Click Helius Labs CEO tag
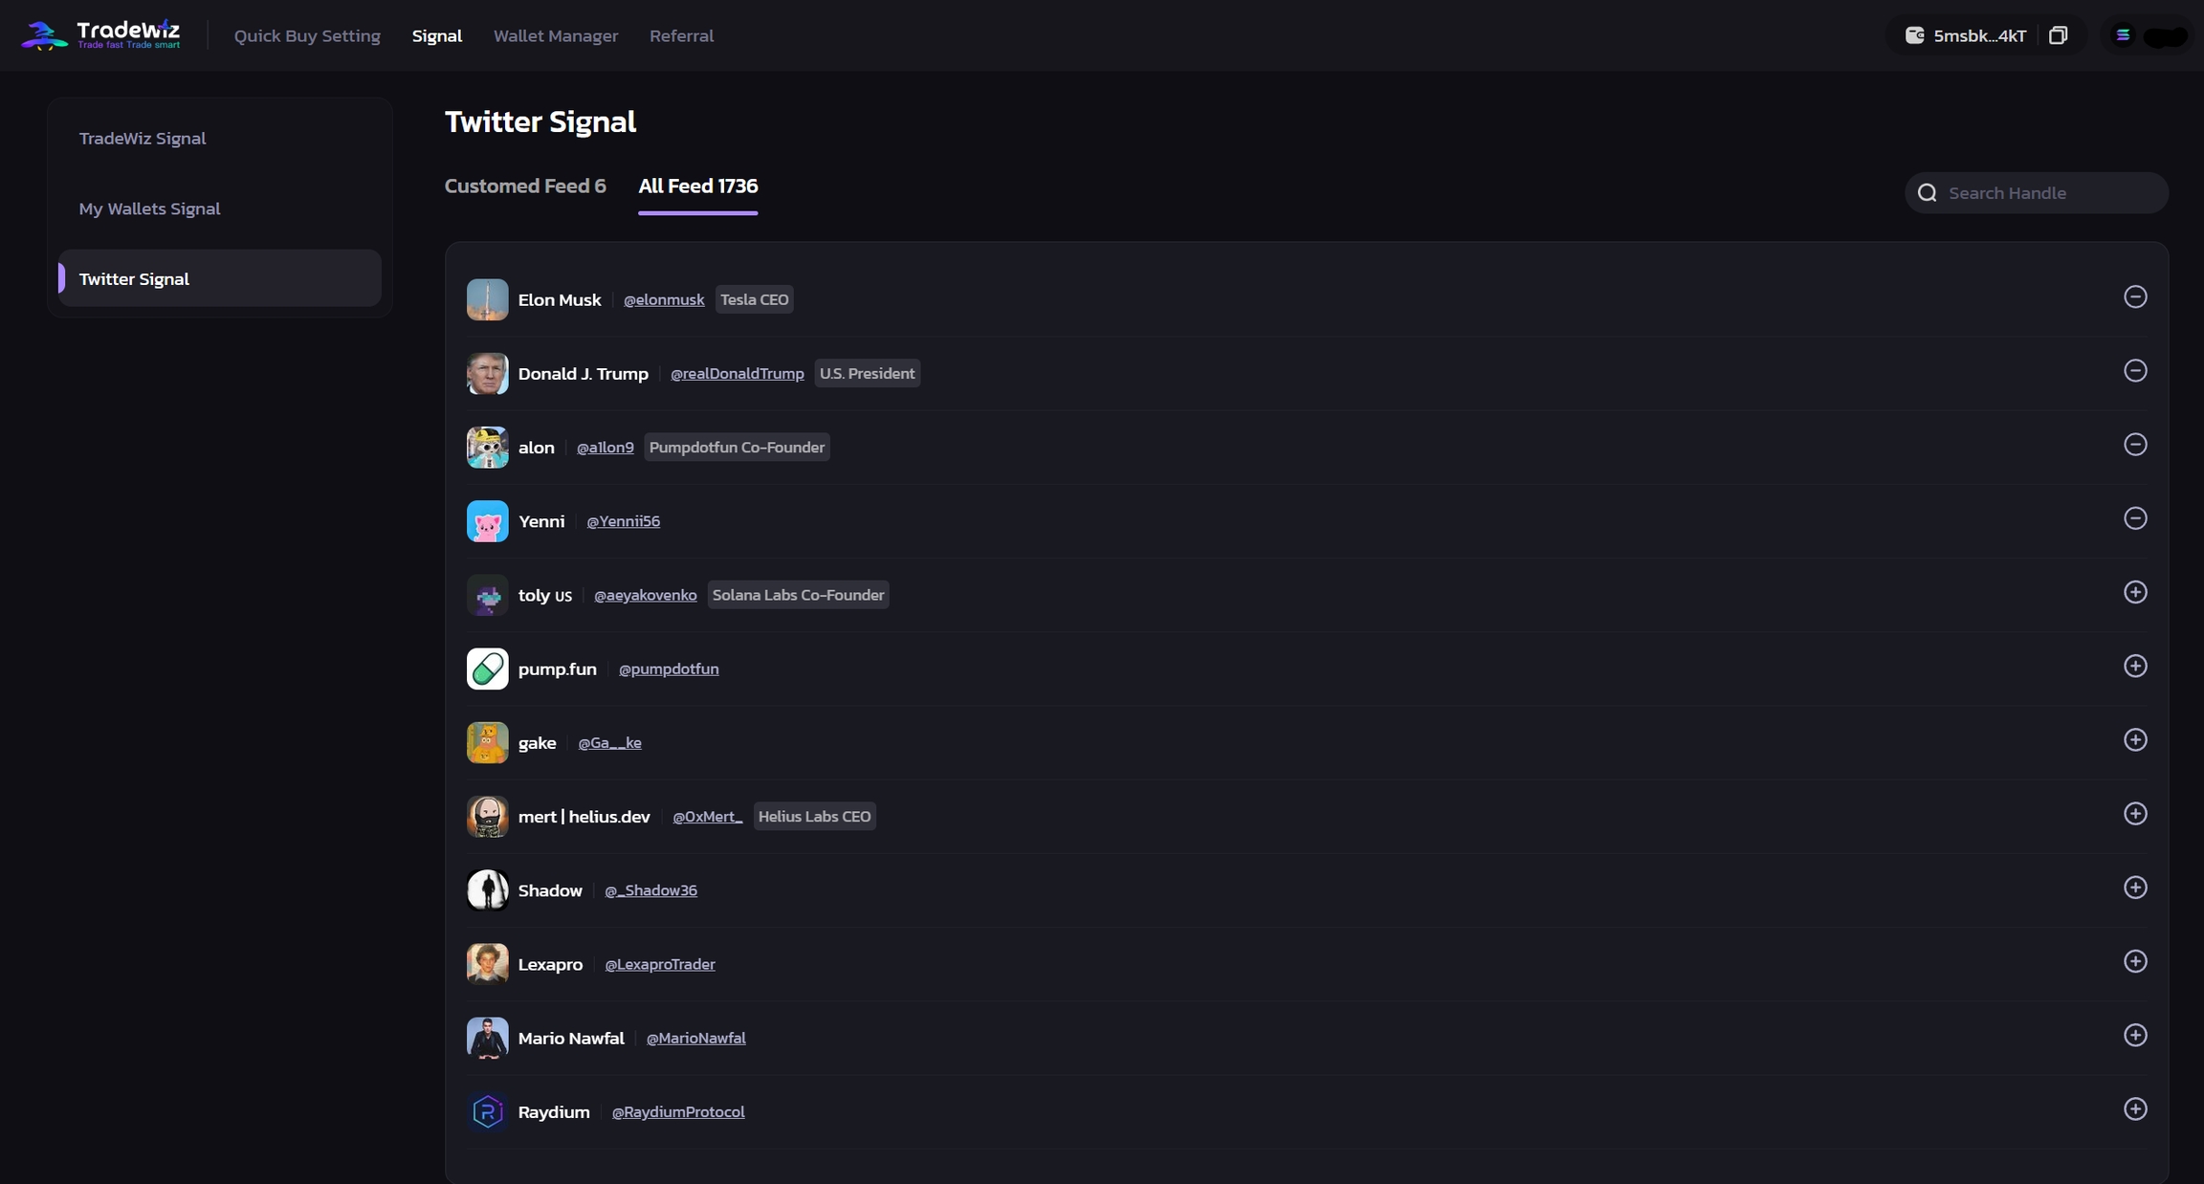Image resolution: width=2204 pixels, height=1184 pixels. (814, 816)
